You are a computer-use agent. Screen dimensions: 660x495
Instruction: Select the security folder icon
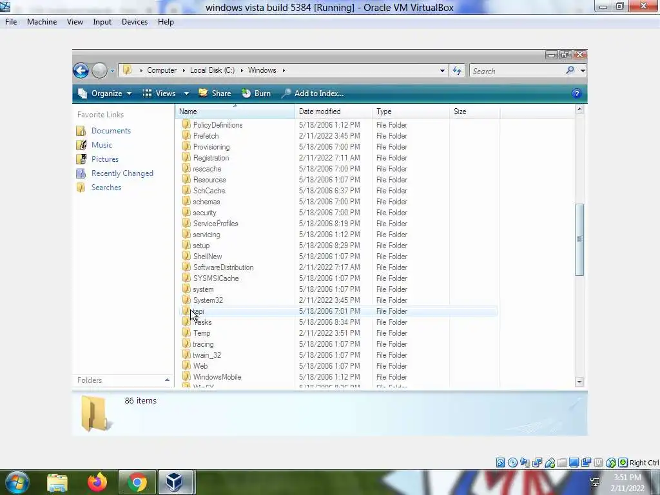[x=186, y=212]
